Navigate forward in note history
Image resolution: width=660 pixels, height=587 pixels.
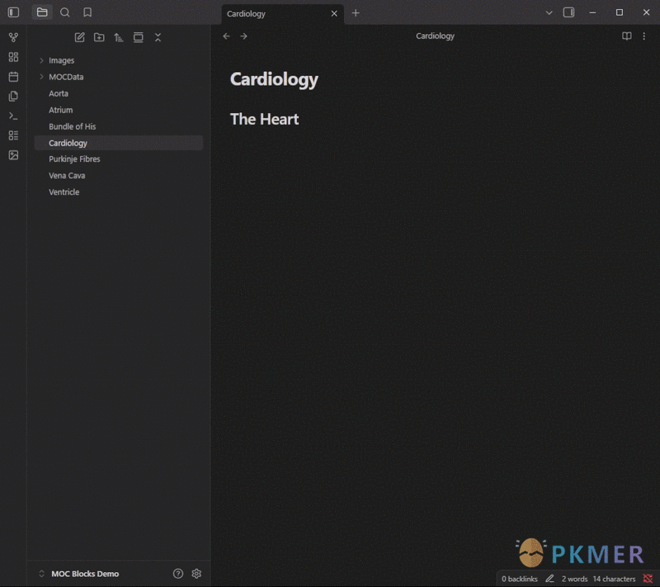[x=243, y=36]
